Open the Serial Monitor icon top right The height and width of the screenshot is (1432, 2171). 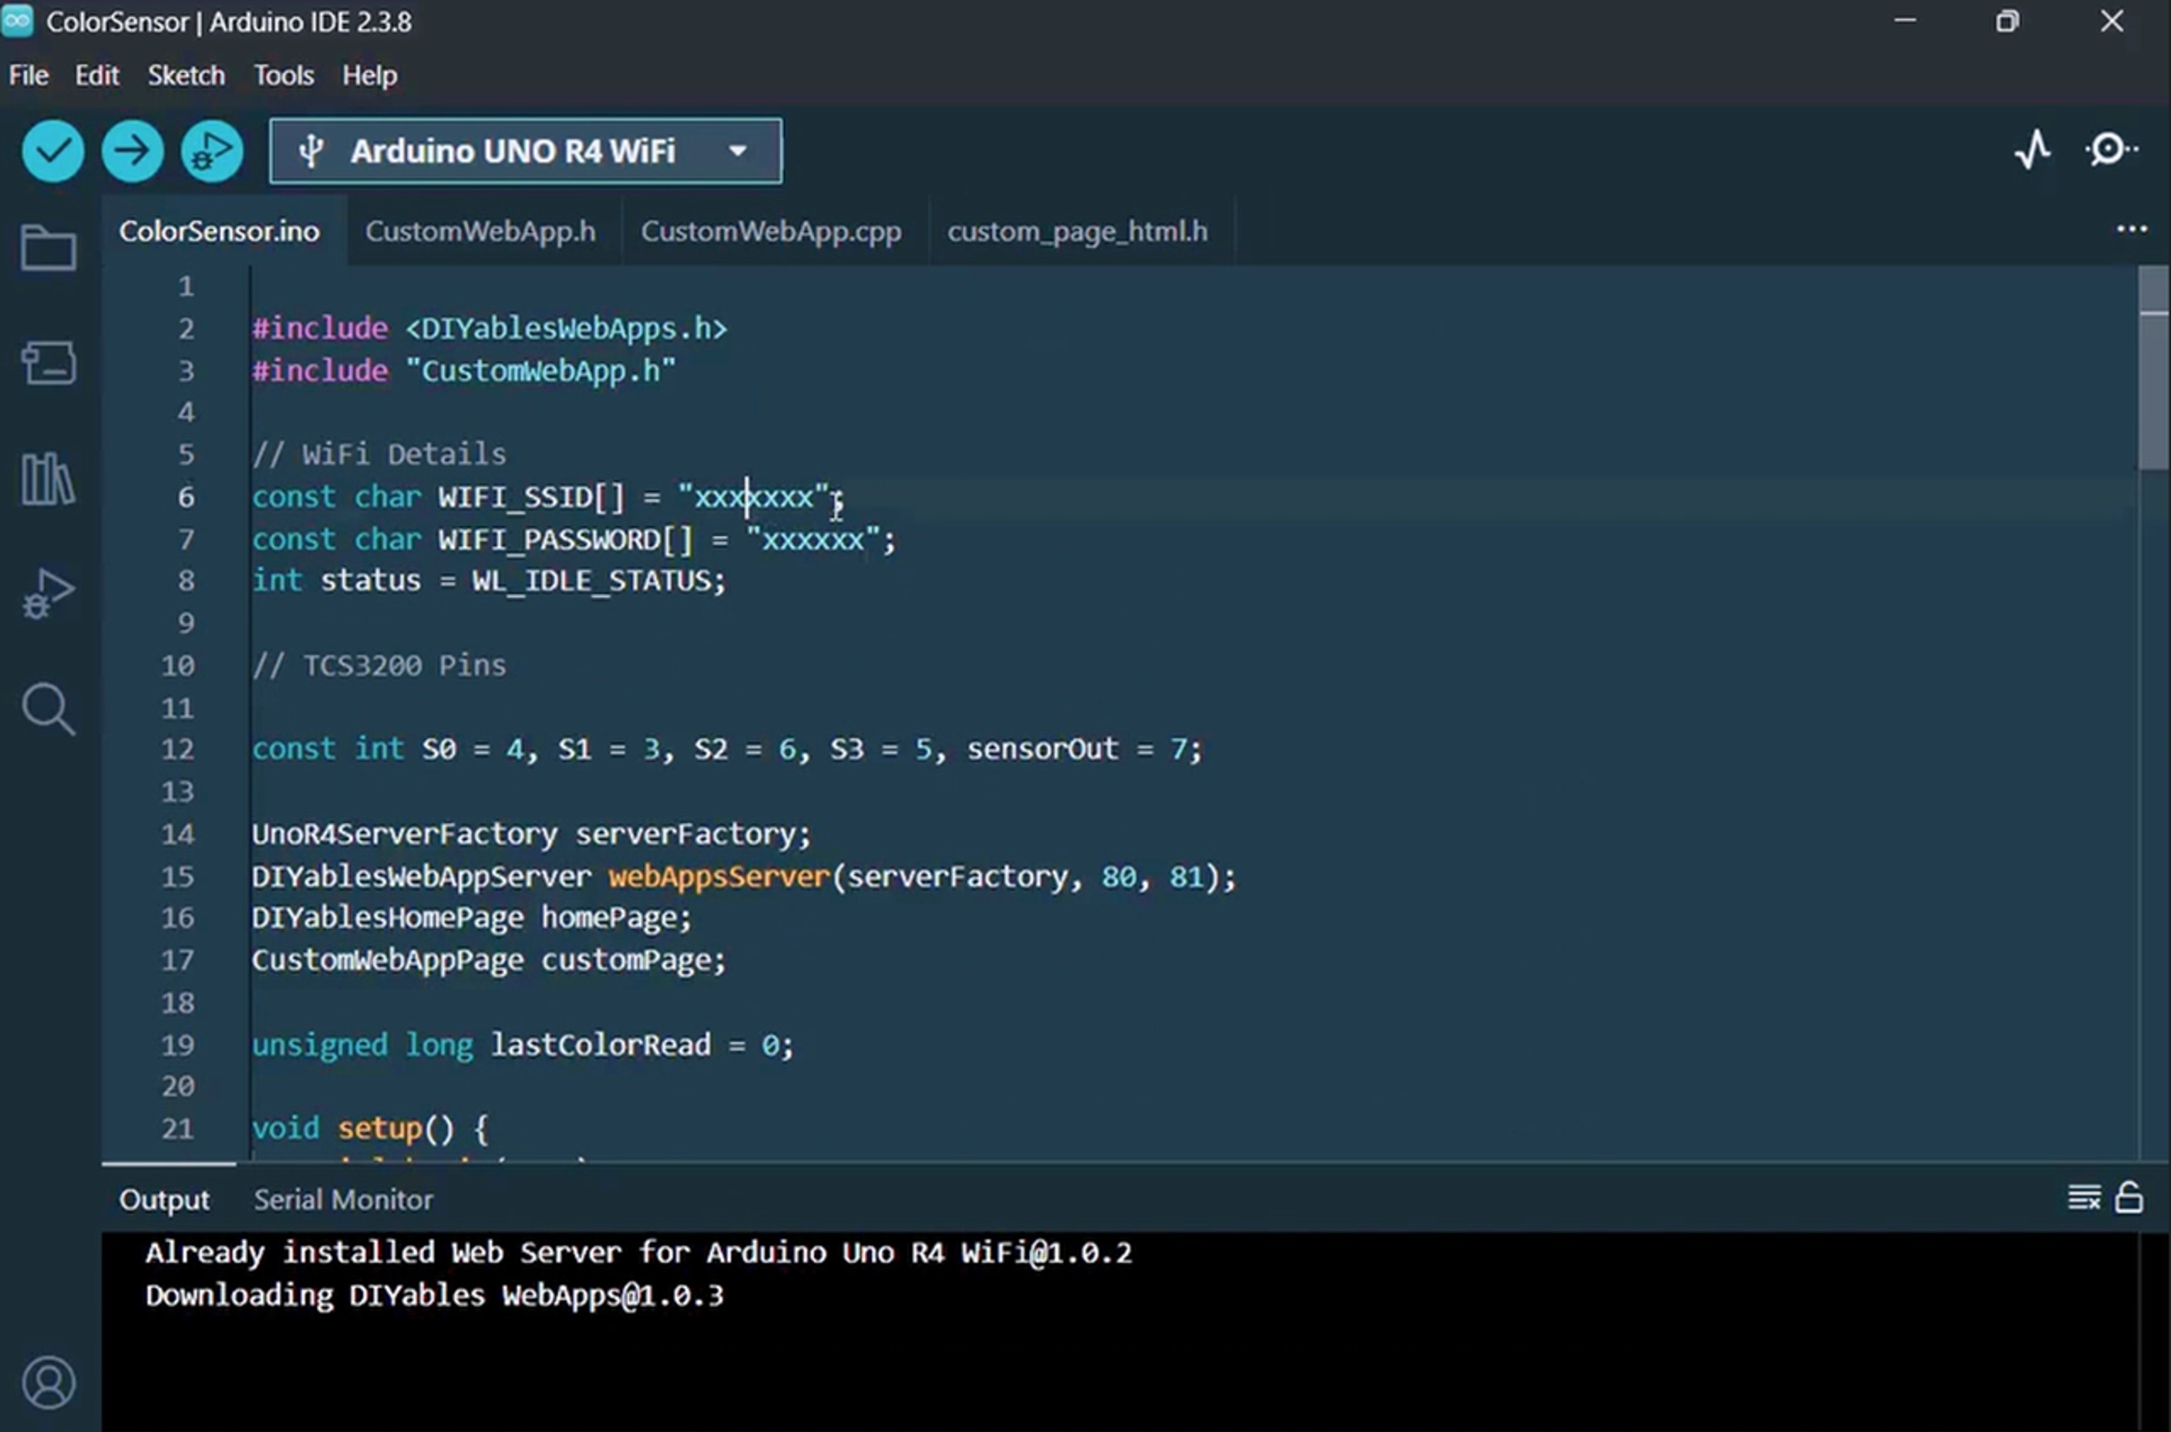(2109, 150)
